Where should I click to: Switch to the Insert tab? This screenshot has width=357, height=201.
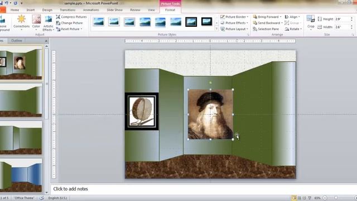pyautogui.click(x=31, y=10)
